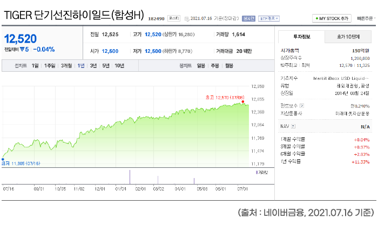Select the 3년 line chart period
378x225 pixels.
point(93,66)
